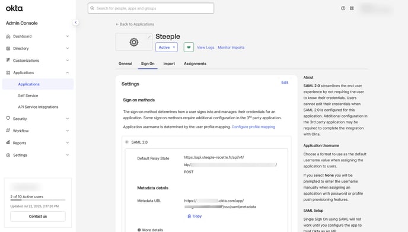Screen dimensions: 408x232
Task: Click the blurred user account menu
Action: pyautogui.click(x=375, y=8)
